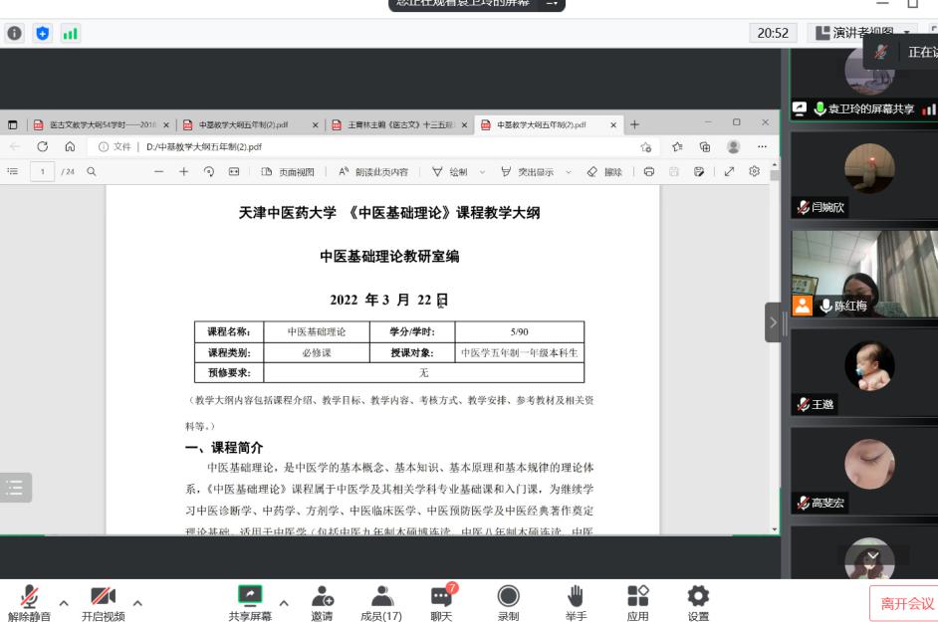Expand audio options arrow beside the mute button
Image resolution: width=938 pixels, height=622 pixels.
(64, 603)
